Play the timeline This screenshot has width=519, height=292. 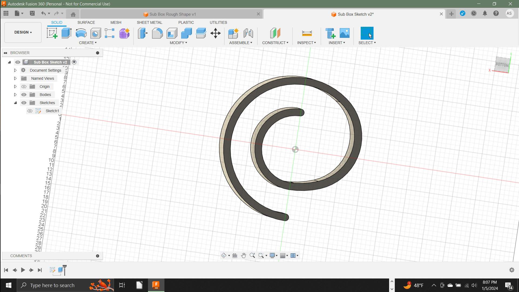(x=23, y=270)
